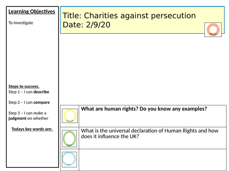This screenshot has height=171, width=229.
Task: Click 'Step 2 – I can compare' line
Action: point(29,103)
